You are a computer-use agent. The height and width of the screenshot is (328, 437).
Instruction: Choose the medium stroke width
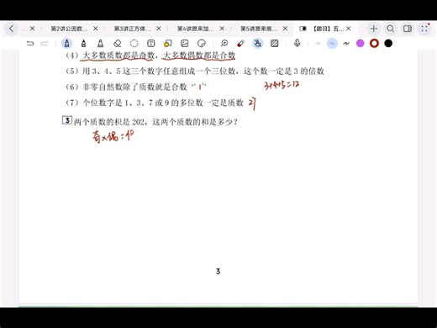click(x=332, y=44)
